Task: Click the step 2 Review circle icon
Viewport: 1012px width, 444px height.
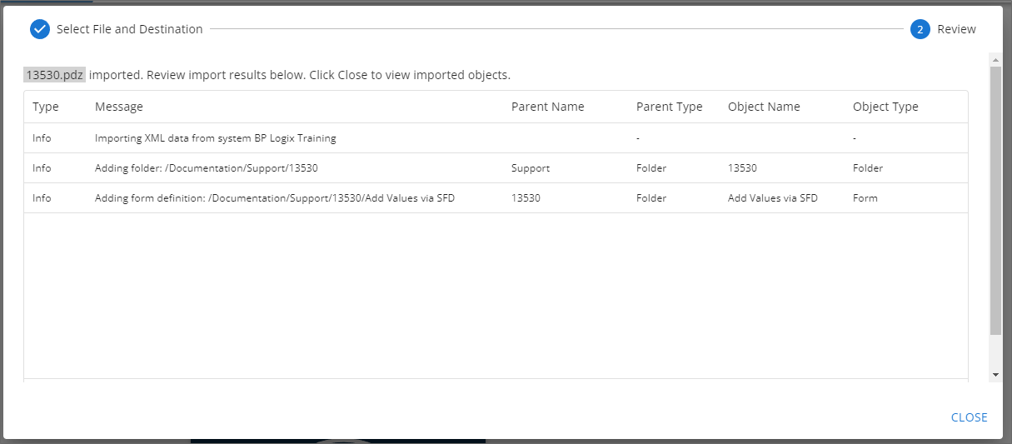Action: (x=920, y=29)
